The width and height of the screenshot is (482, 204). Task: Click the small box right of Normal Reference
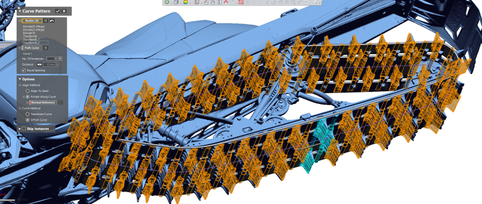[x=61, y=103]
